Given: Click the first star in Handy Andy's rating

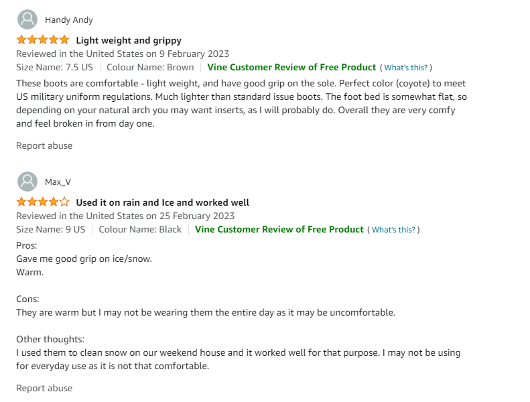Looking at the screenshot, I should pos(21,40).
